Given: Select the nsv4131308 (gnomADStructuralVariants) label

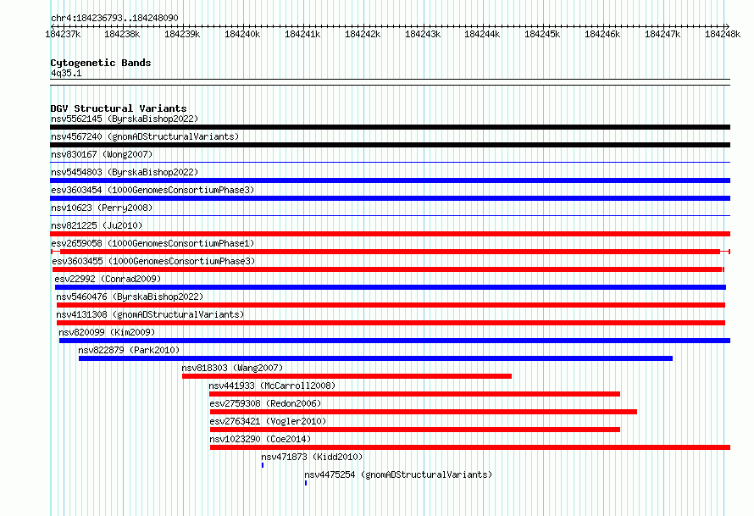Looking at the screenshot, I should (150, 314).
